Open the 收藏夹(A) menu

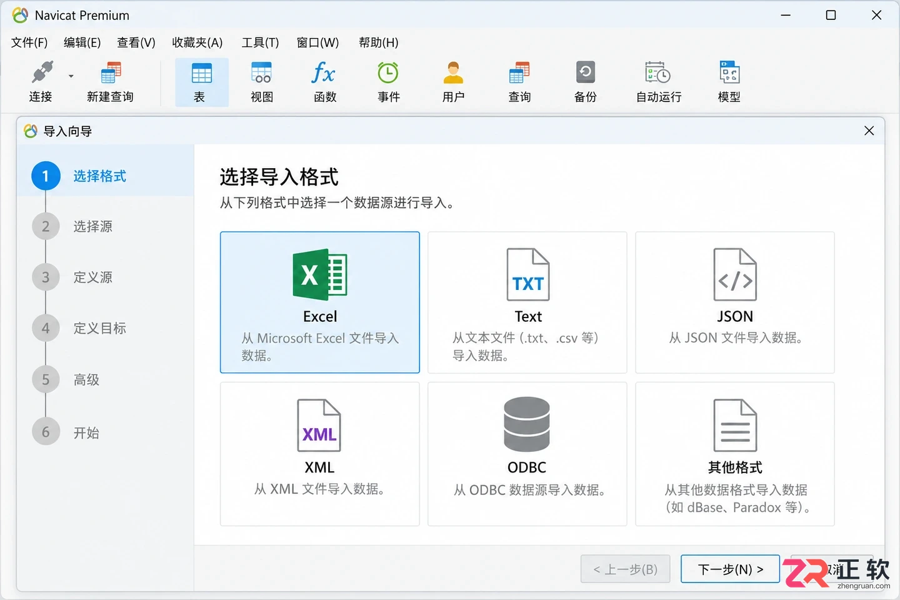pos(197,42)
